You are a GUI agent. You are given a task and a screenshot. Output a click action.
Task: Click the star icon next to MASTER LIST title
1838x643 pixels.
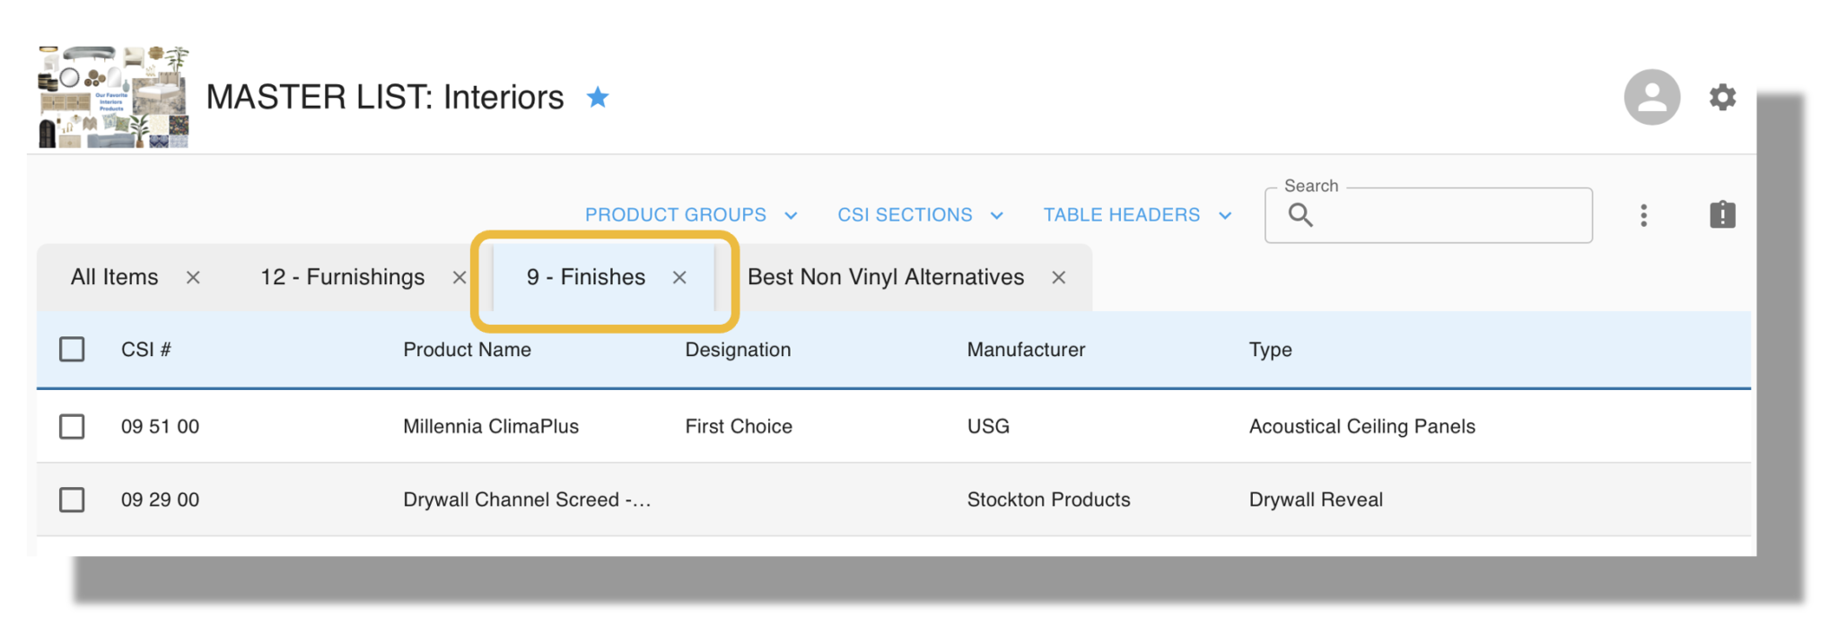click(599, 97)
